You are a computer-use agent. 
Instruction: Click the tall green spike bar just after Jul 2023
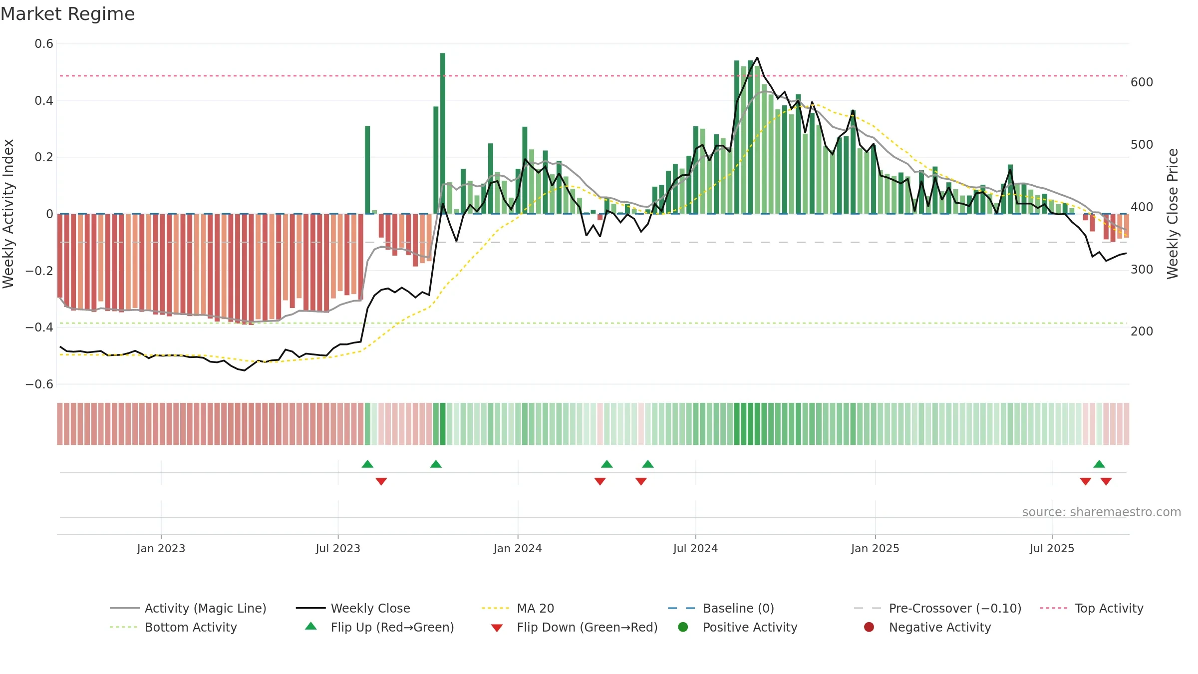coord(367,170)
